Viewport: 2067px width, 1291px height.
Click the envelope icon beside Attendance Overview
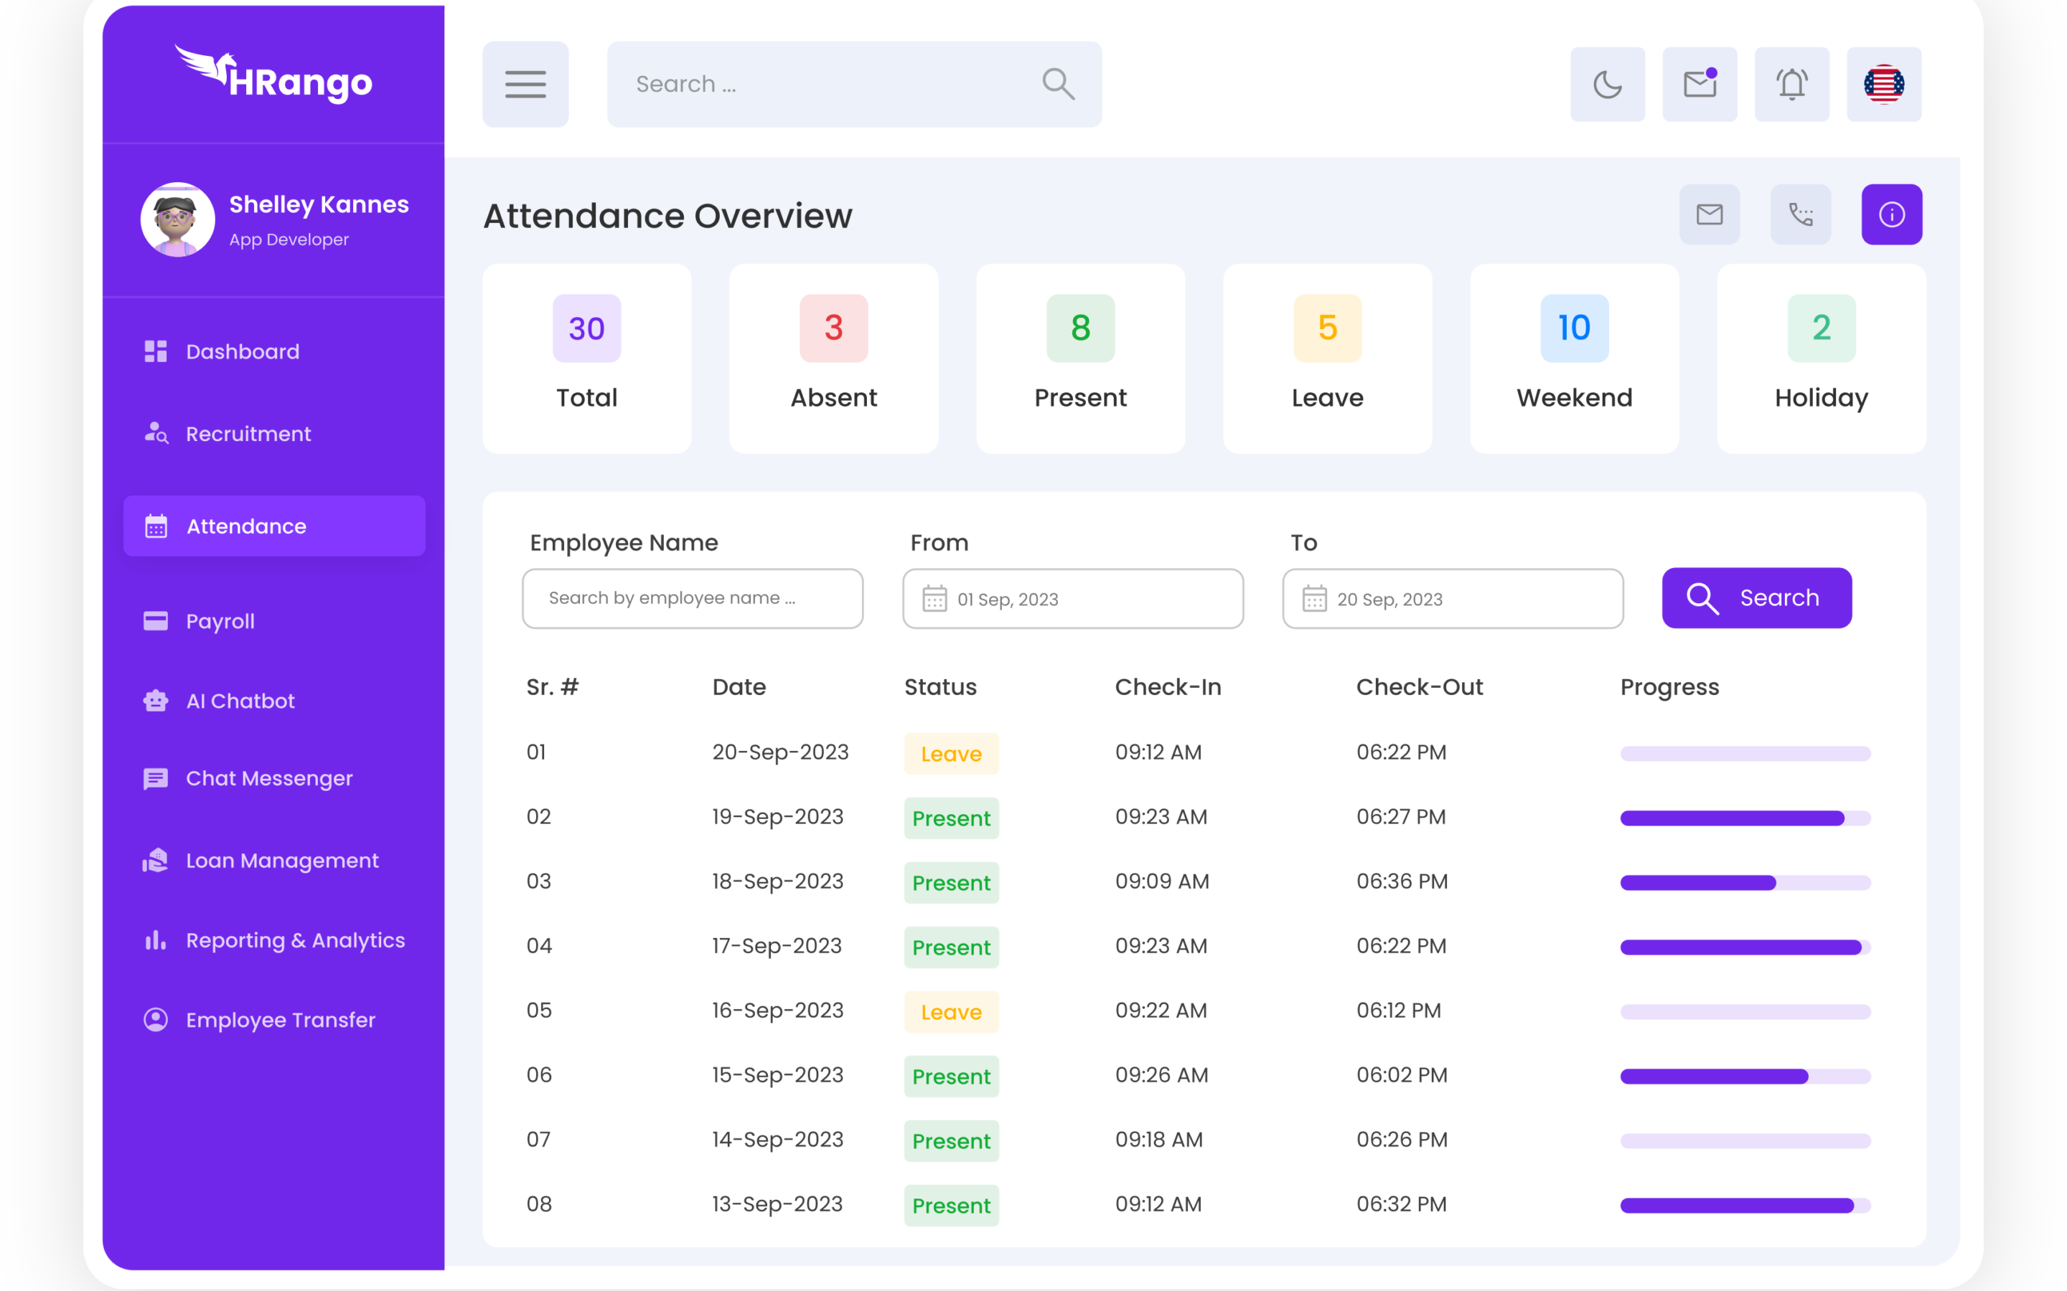pos(1709,214)
